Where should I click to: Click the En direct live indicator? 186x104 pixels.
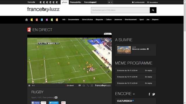coord(69,86)
